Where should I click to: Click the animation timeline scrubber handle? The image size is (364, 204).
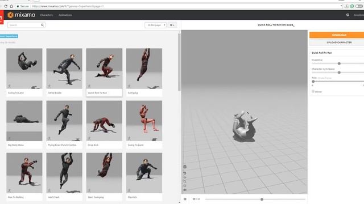coord(262,199)
